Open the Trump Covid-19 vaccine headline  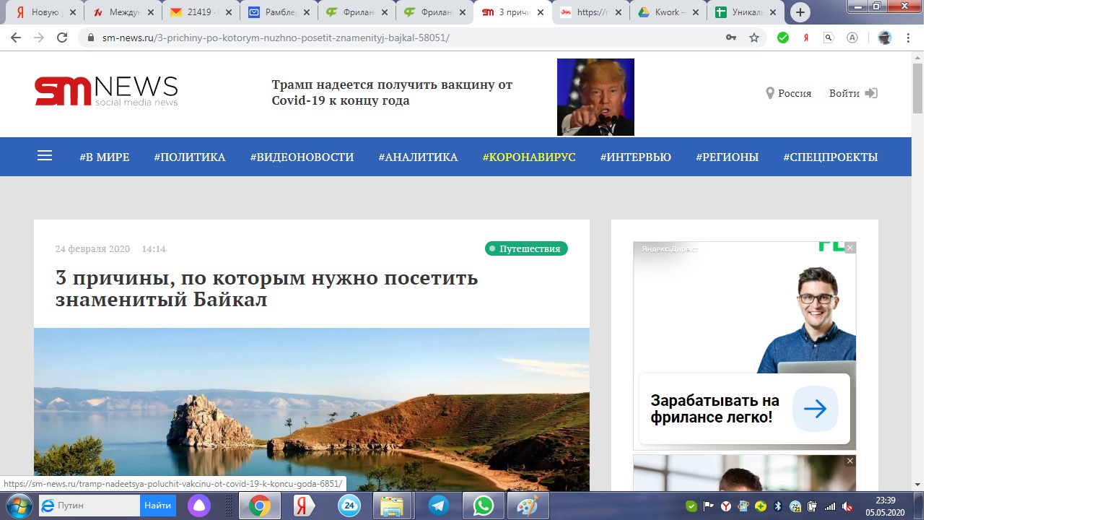click(x=392, y=92)
